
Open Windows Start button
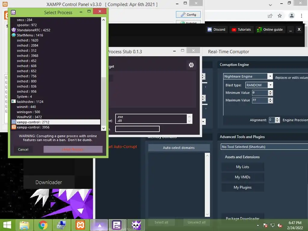7,225
